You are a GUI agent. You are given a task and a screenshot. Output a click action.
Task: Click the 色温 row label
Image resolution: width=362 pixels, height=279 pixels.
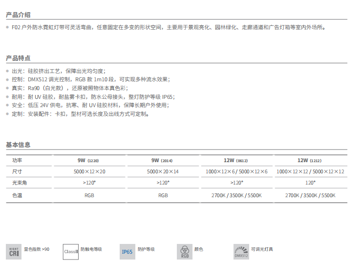(x=17, y=196)
